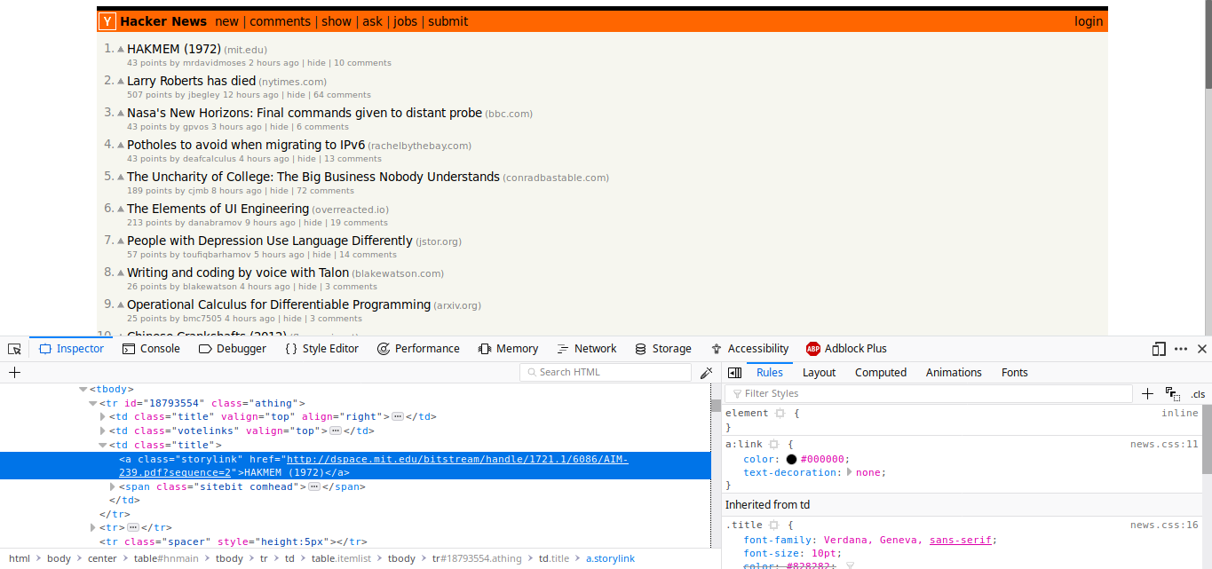The width and height of the screenshot is (1212, 569).
Task: Close the developer tools panel
Action: (x=1202, y=349)
